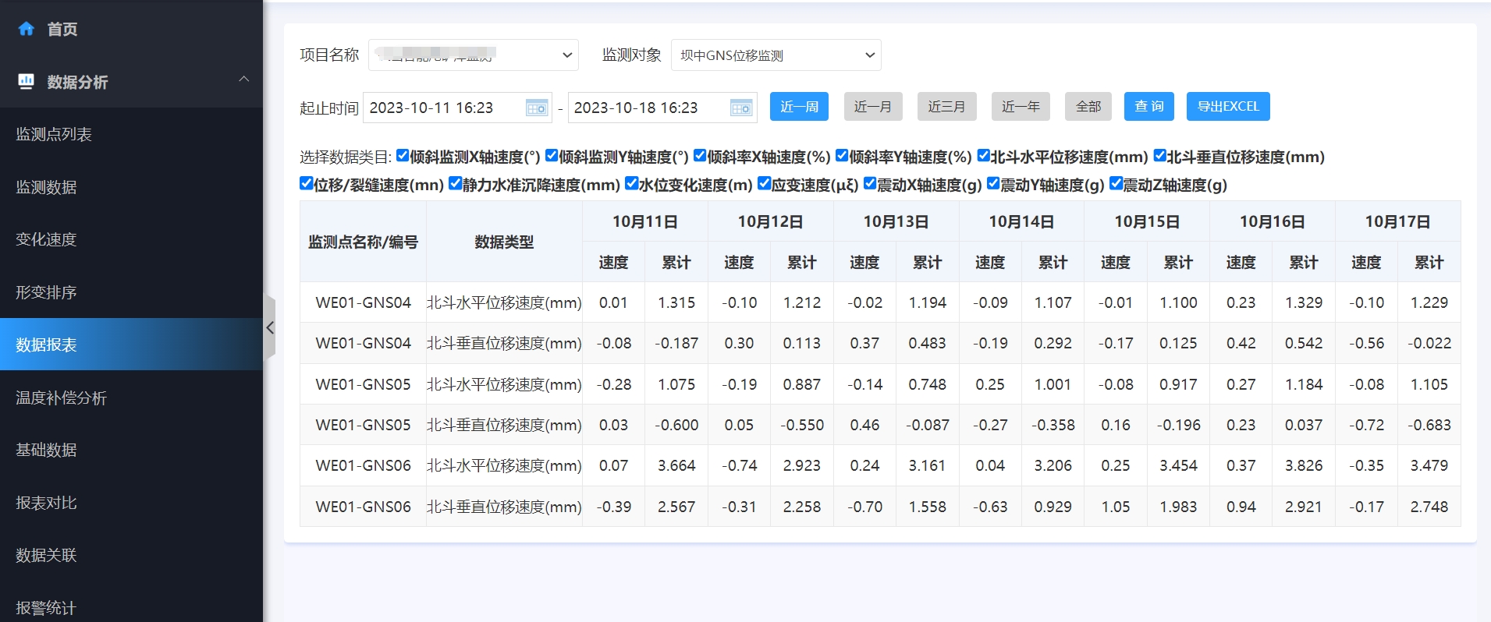Uncheck 倾斜监测X轴速度(°) checkbox

point(403,156)
